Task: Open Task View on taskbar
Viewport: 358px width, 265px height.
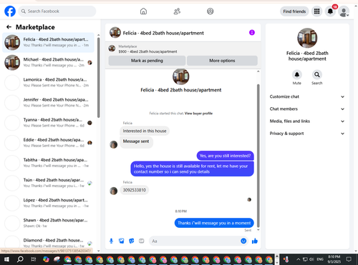Action: tap(34, 259)
